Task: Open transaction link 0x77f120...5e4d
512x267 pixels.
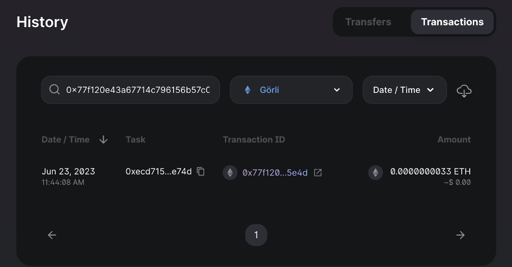Action: (x=275, y=173)
